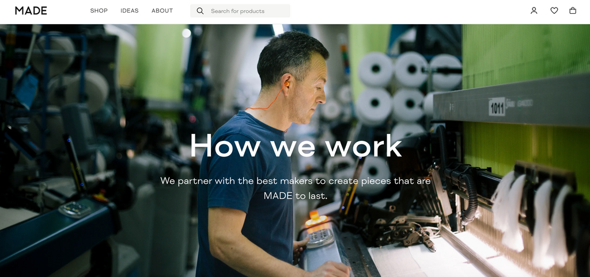Click the green threads on the loom
This screenshot has height=277, width=590.
coord(525,55)
